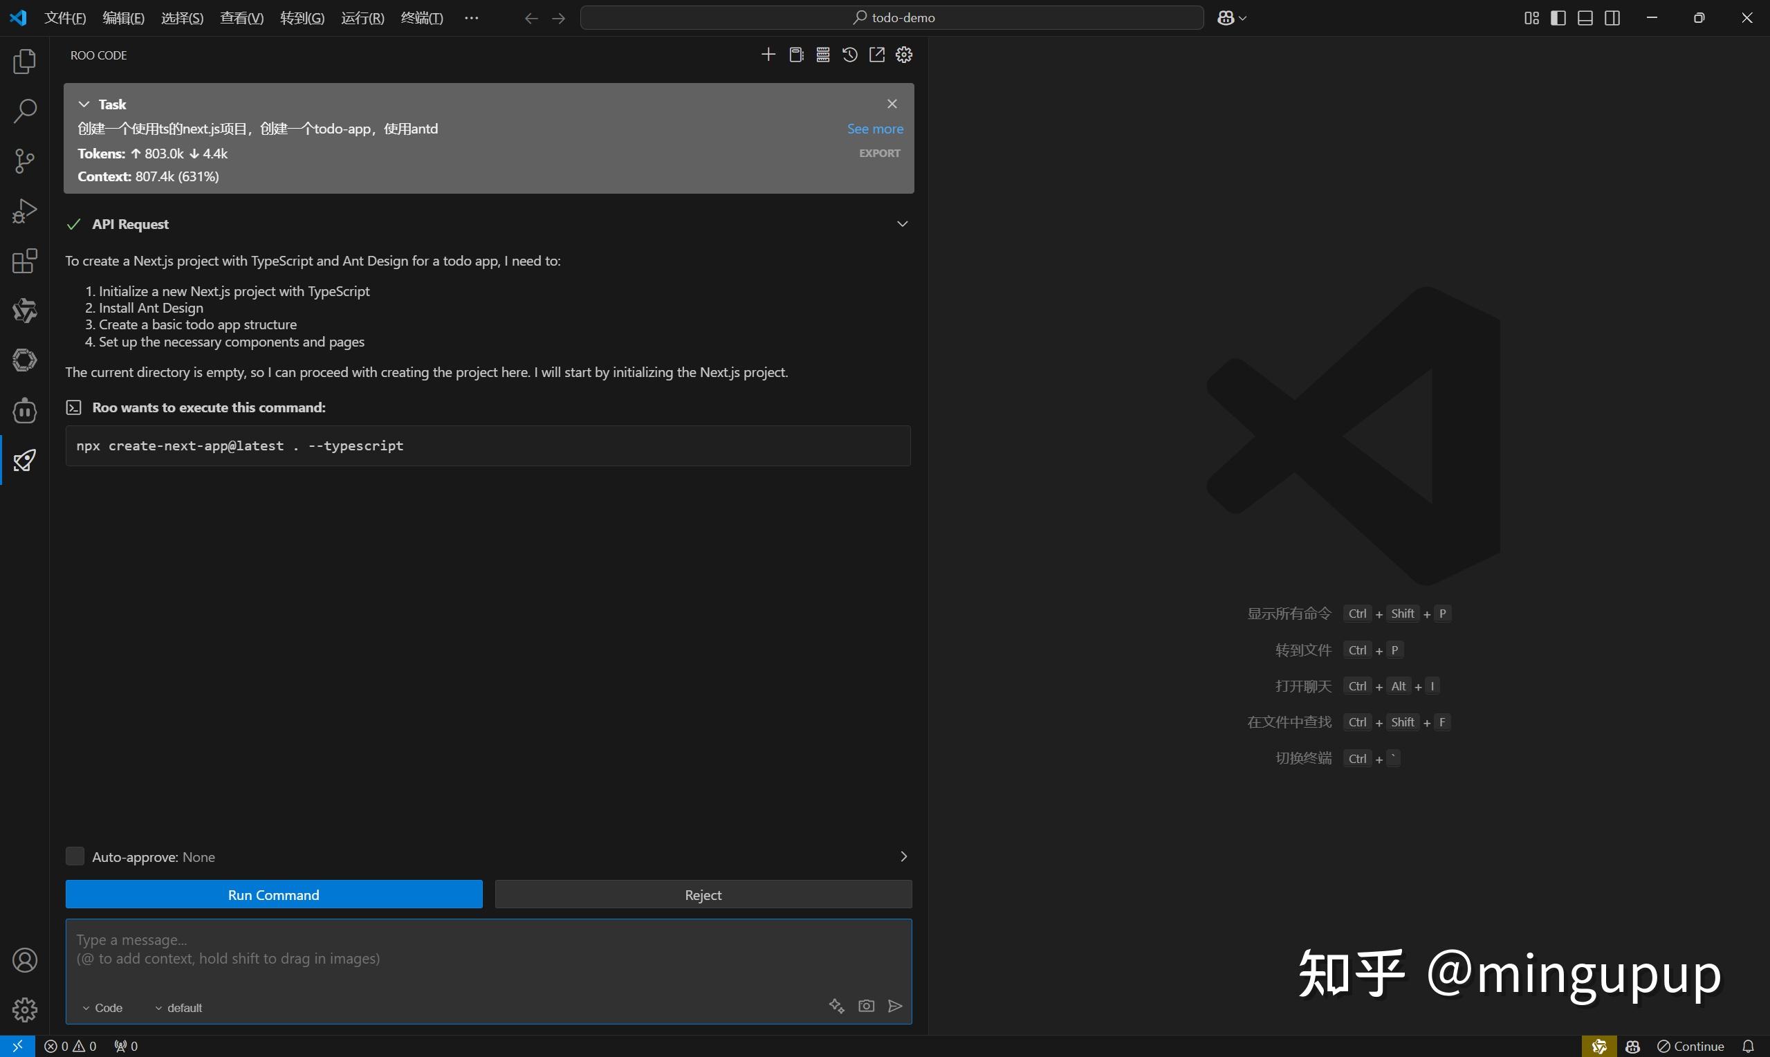Open the MCP servers panel icon
The height and width of the screenshot is (1057, 1770).
[x=822, y=54]
